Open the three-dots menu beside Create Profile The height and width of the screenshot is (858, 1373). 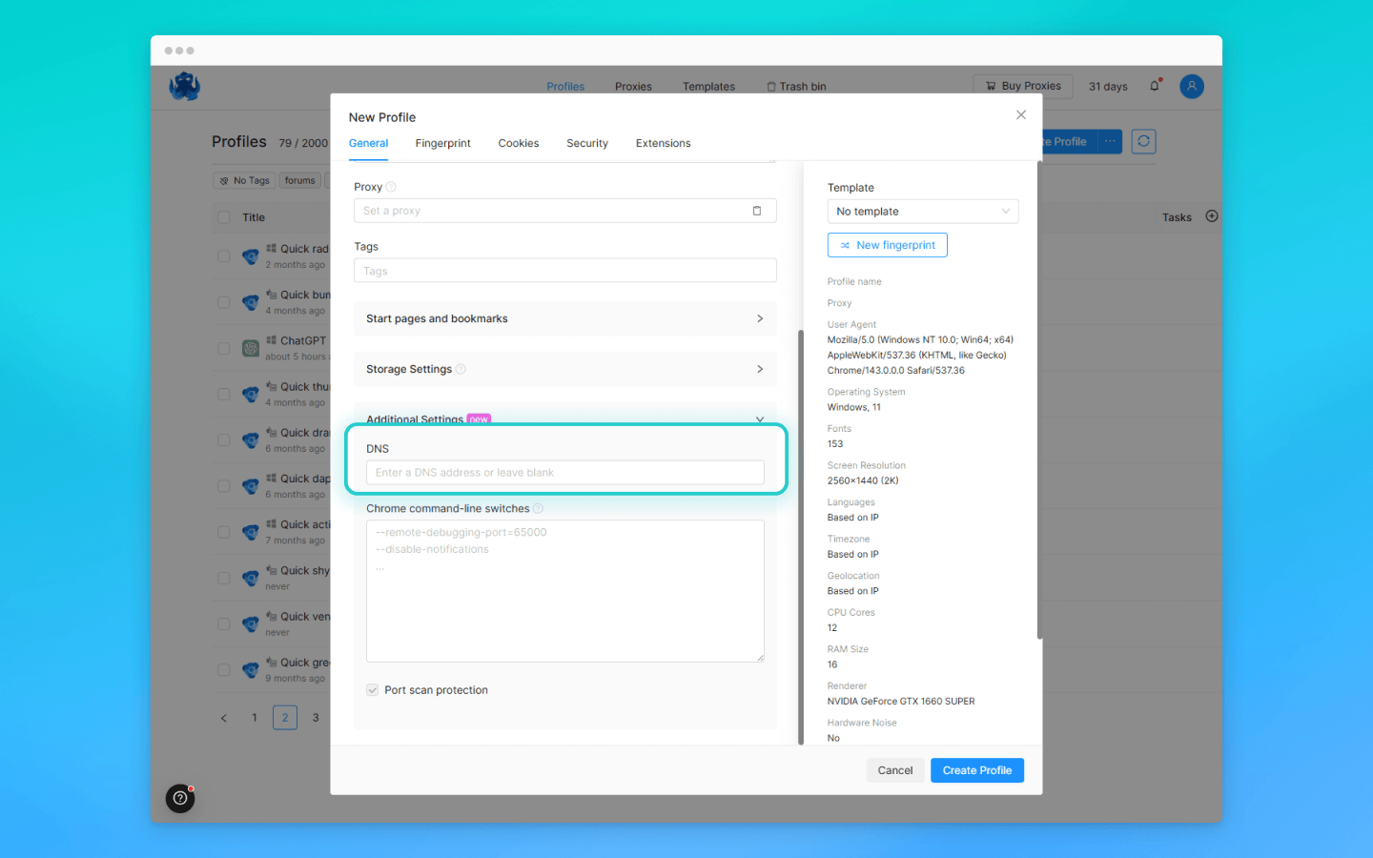(1110, 141)
